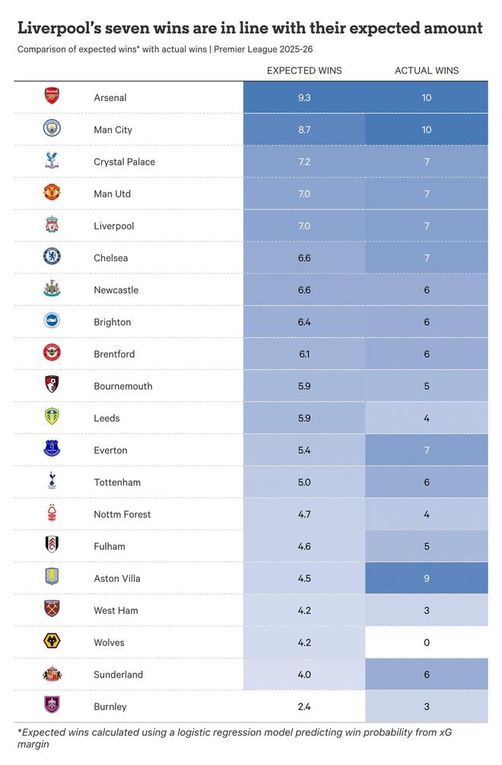Click the Liverpool club crest
The width and height of the screenshot is (502, 765).
pyautogui.click(x=51, y=225)
